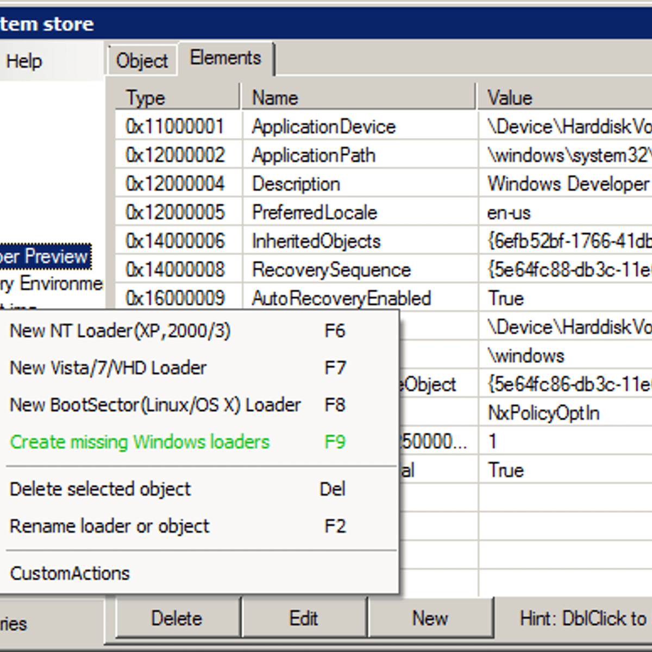The image size is (652, 652).
Task: Open the Help menu
Action: [24, 61]
